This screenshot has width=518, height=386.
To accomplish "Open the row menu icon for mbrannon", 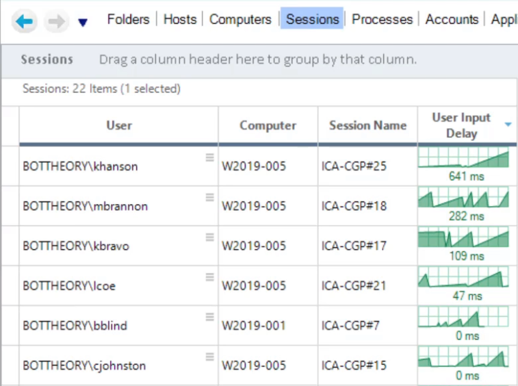I will pyautogui.click(x=210, y=197).
